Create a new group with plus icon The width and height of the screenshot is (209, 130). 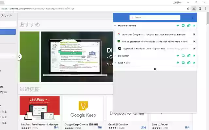[x=155, y=69]
